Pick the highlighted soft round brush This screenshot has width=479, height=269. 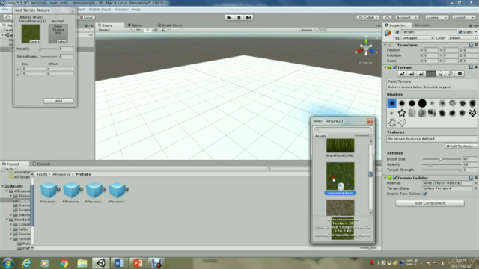[x=391, y=103]
